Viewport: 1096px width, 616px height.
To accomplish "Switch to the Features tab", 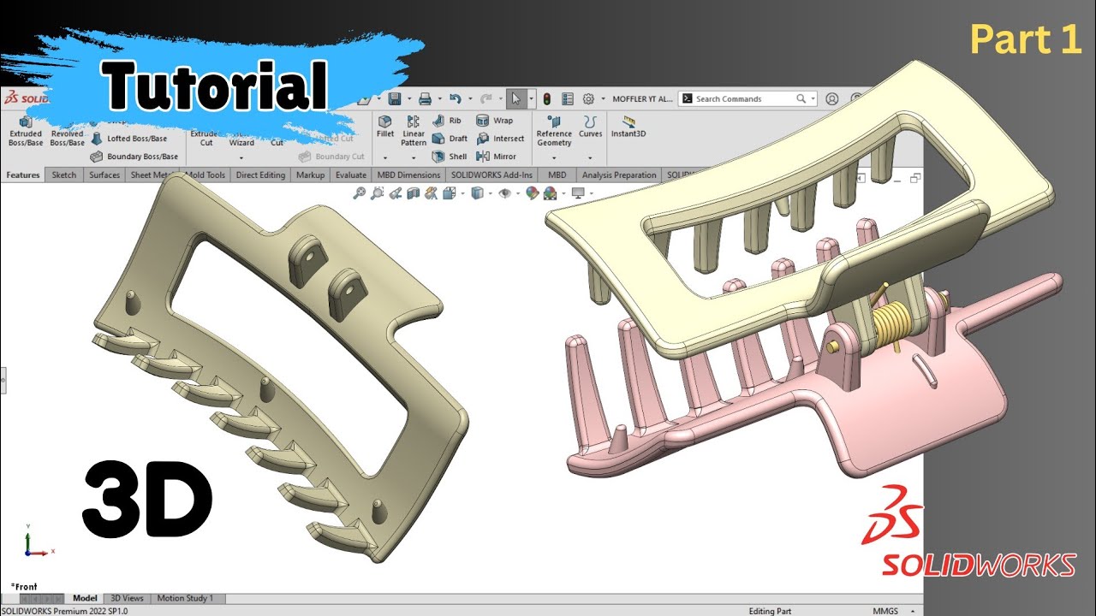I will (23, 175).
